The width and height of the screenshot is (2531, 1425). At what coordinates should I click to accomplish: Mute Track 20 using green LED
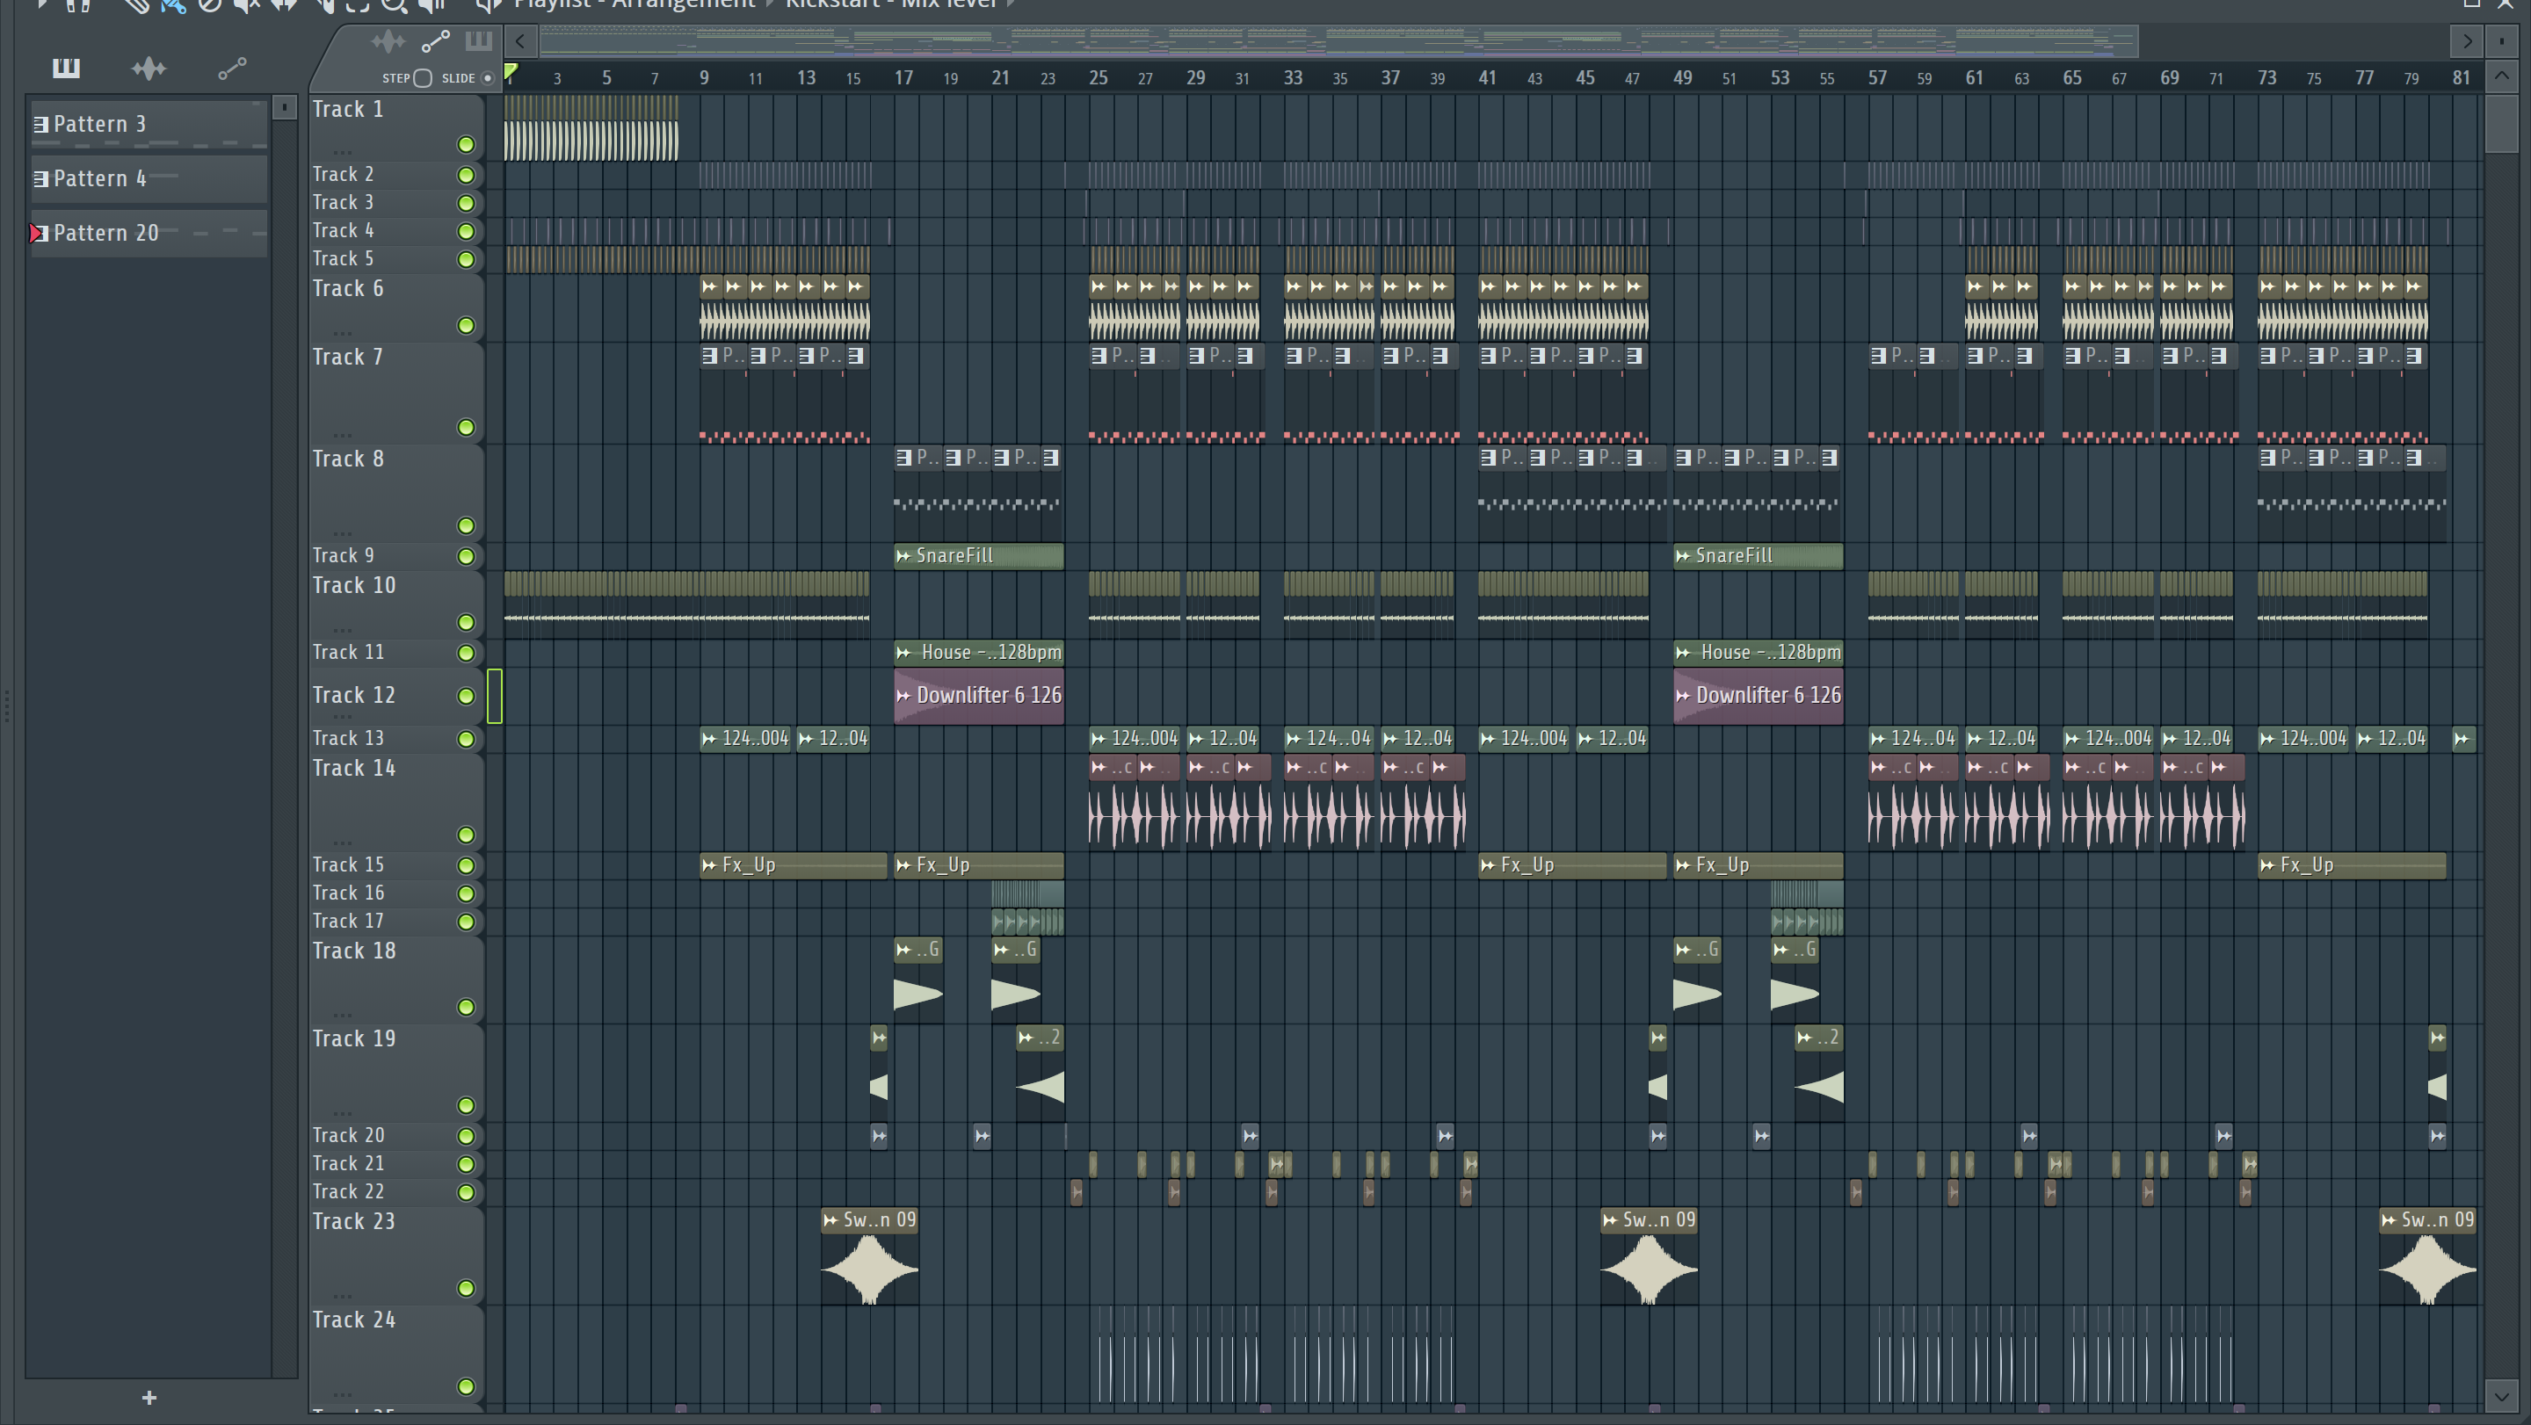pyautogui.click(x=467, y=1136)
